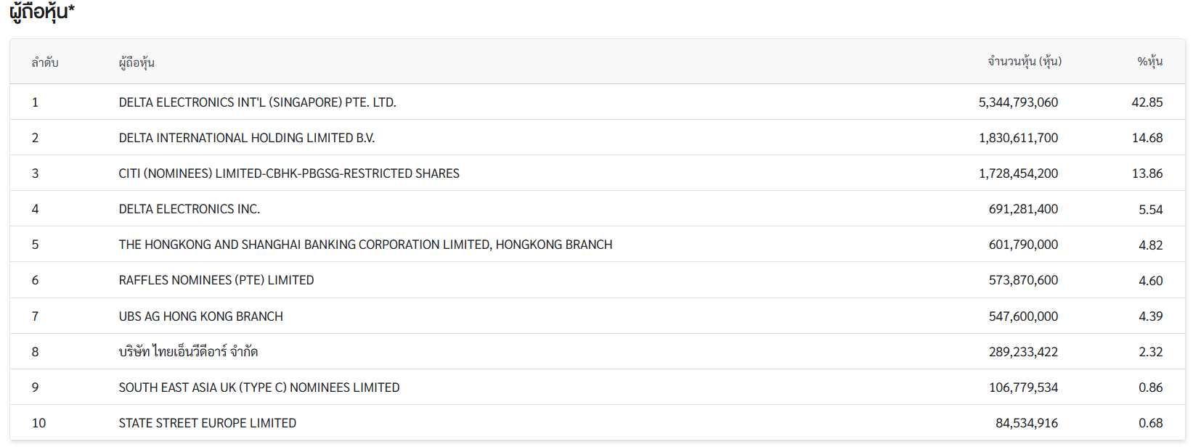
Task: Select DELTA ELECTRONICS INT'L (SINGAPORE) PTE. LTD. row
Action: tap(597, 102)
